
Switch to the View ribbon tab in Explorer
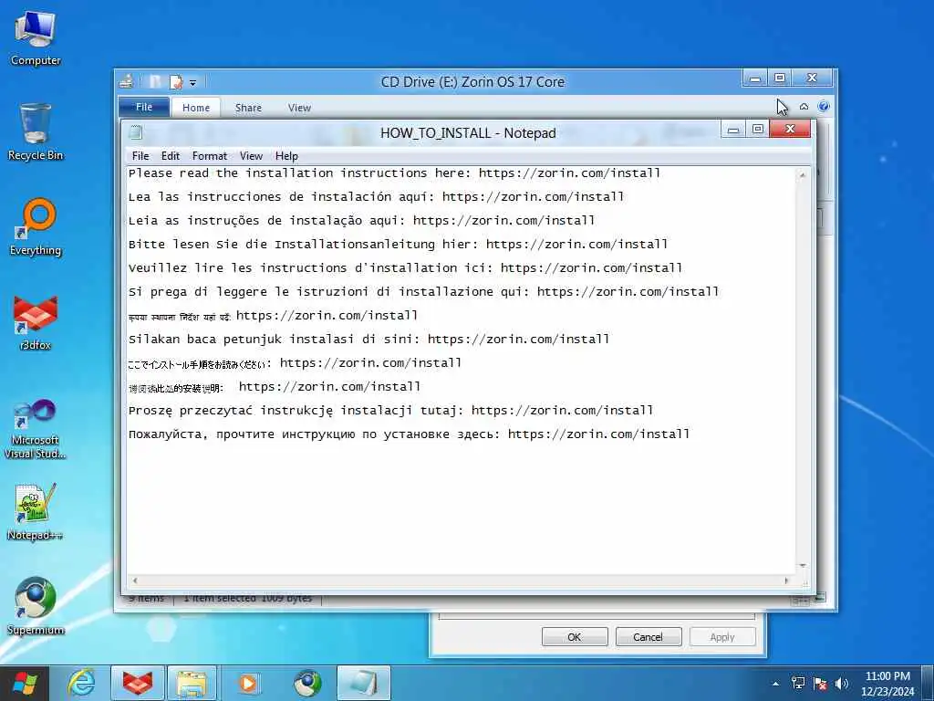tap(299, 108)
